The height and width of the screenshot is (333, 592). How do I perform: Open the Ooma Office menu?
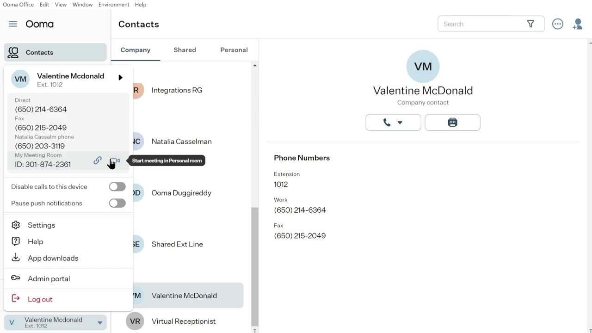coord(18,5)
